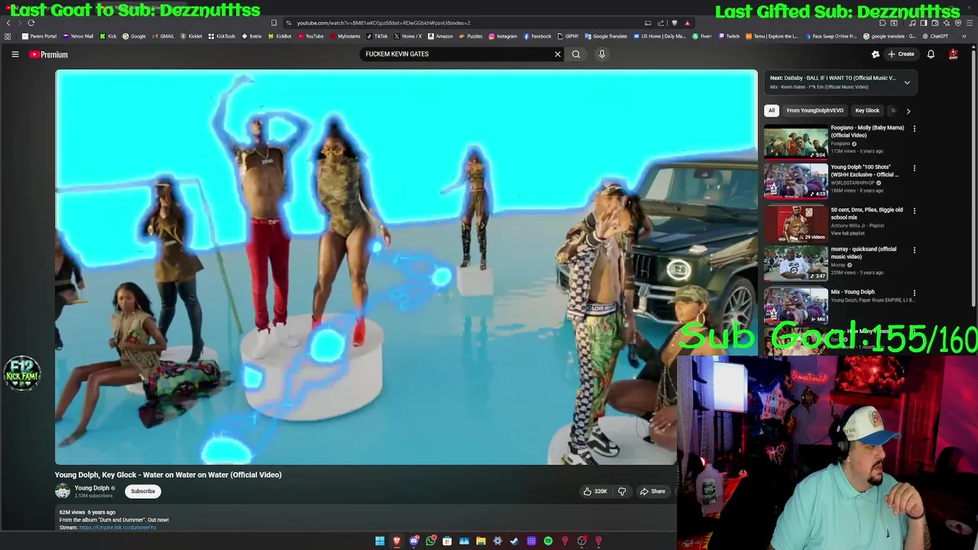Viewport: 978px width, 550px height.
Task: Go back in the browser
Action: pos(8,23)
